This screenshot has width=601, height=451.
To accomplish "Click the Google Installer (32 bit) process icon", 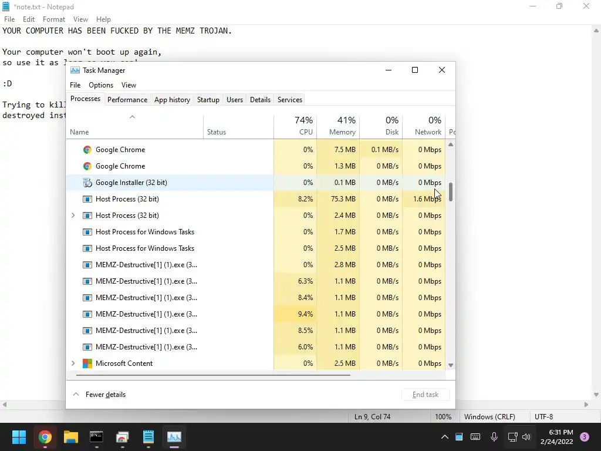I will [x=87, y=183].
